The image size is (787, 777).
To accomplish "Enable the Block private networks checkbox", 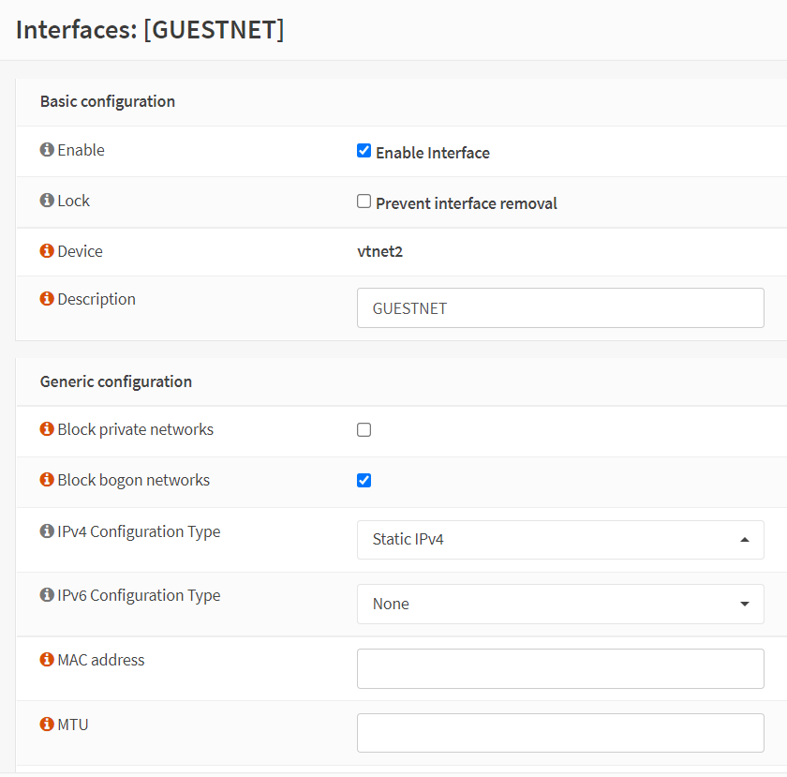I will [364, 430].
